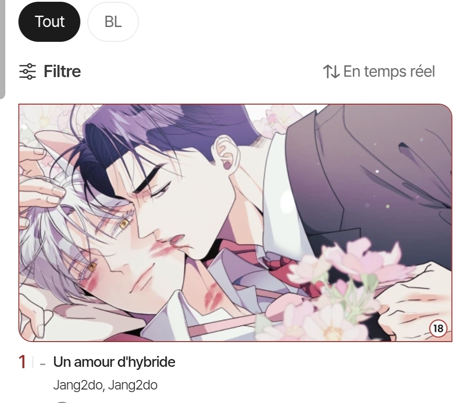This screenshot has height=403, width=471.
Task: Switch to the BL tab
Action: tap(113, 22)
